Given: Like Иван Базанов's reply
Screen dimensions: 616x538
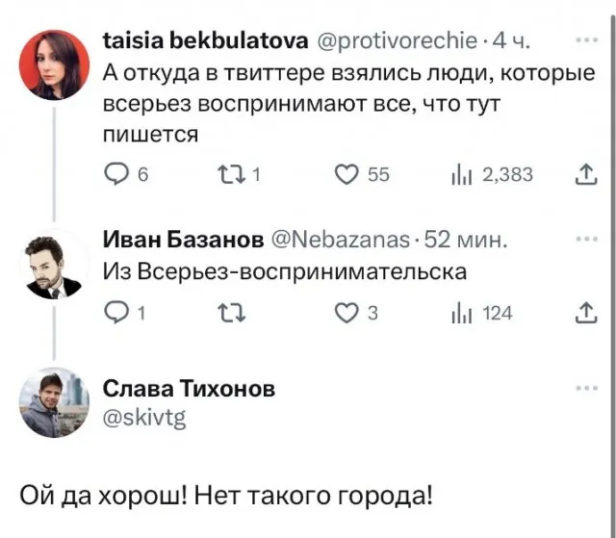Looking at the screenshot, I should coord(345,312).
